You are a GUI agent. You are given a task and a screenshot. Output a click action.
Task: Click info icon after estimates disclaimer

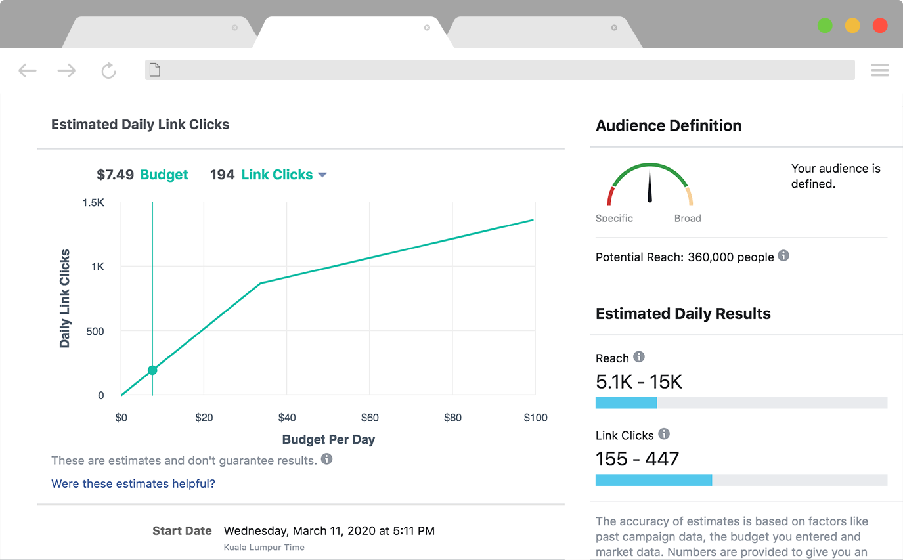326,460
